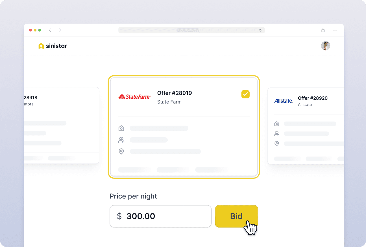366x247 pixels.
Task: Deselect the State Farm offer checkbox
Action: tap(245, 94)
